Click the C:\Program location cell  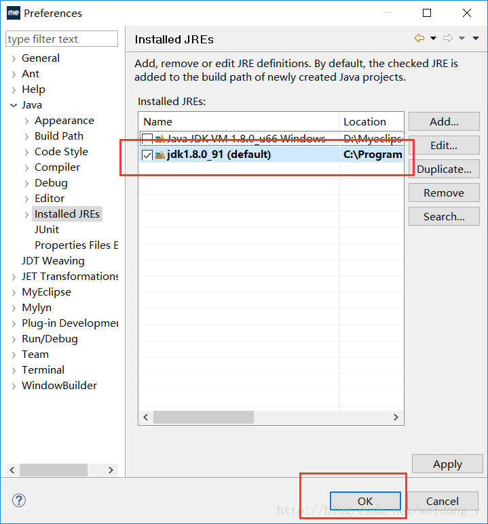371,155
